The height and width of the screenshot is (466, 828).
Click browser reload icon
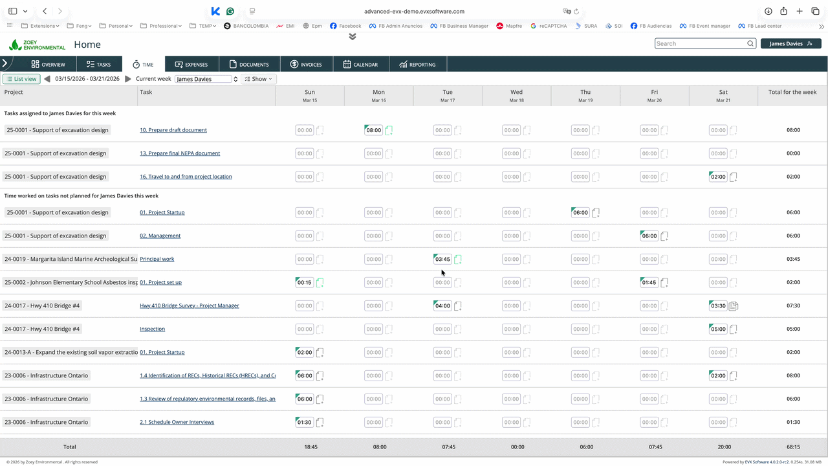coord(576,11)
